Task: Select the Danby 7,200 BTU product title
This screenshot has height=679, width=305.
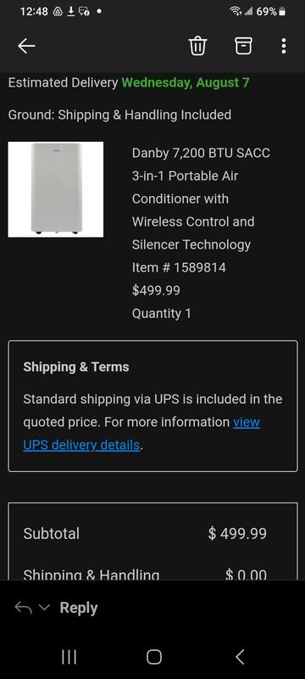Action: pos(201,199)
